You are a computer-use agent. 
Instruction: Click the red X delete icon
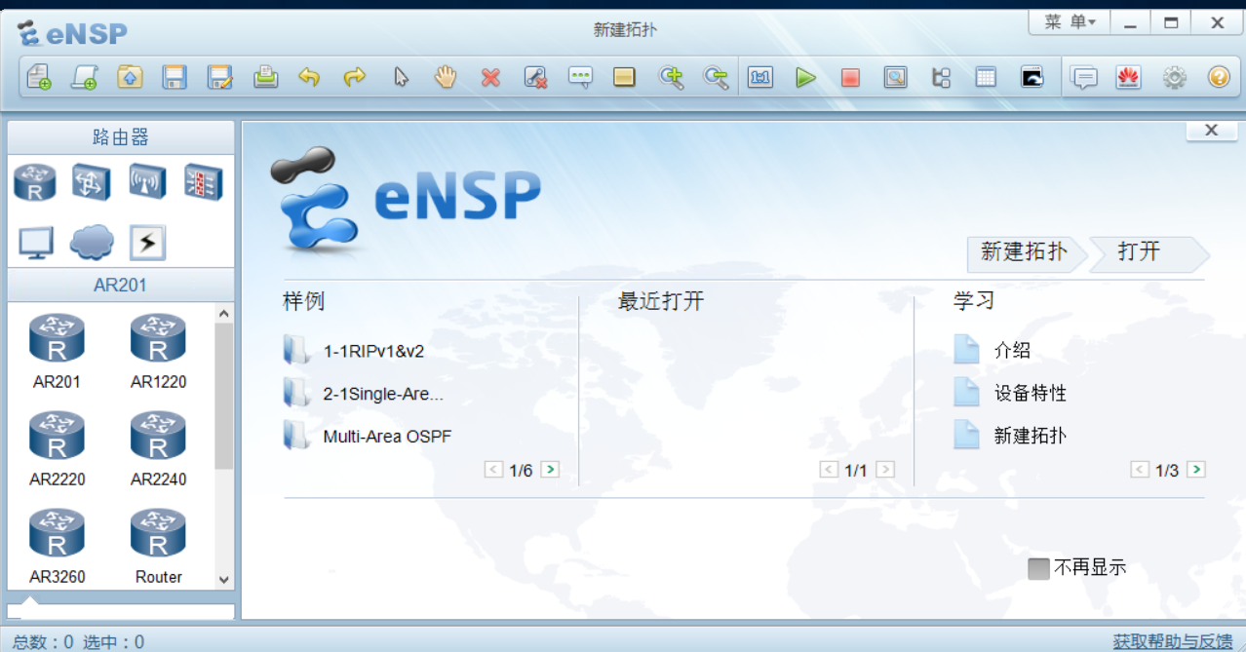click(490, 77)
